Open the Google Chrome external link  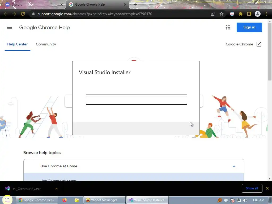coord(244,44)
